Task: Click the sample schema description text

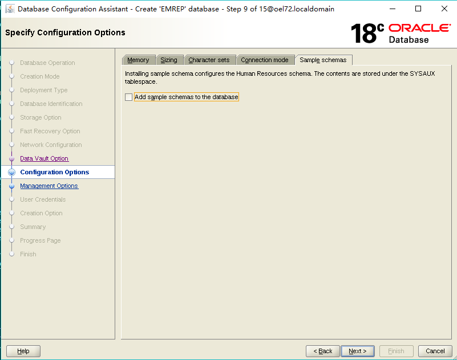Action: [280, 77]
